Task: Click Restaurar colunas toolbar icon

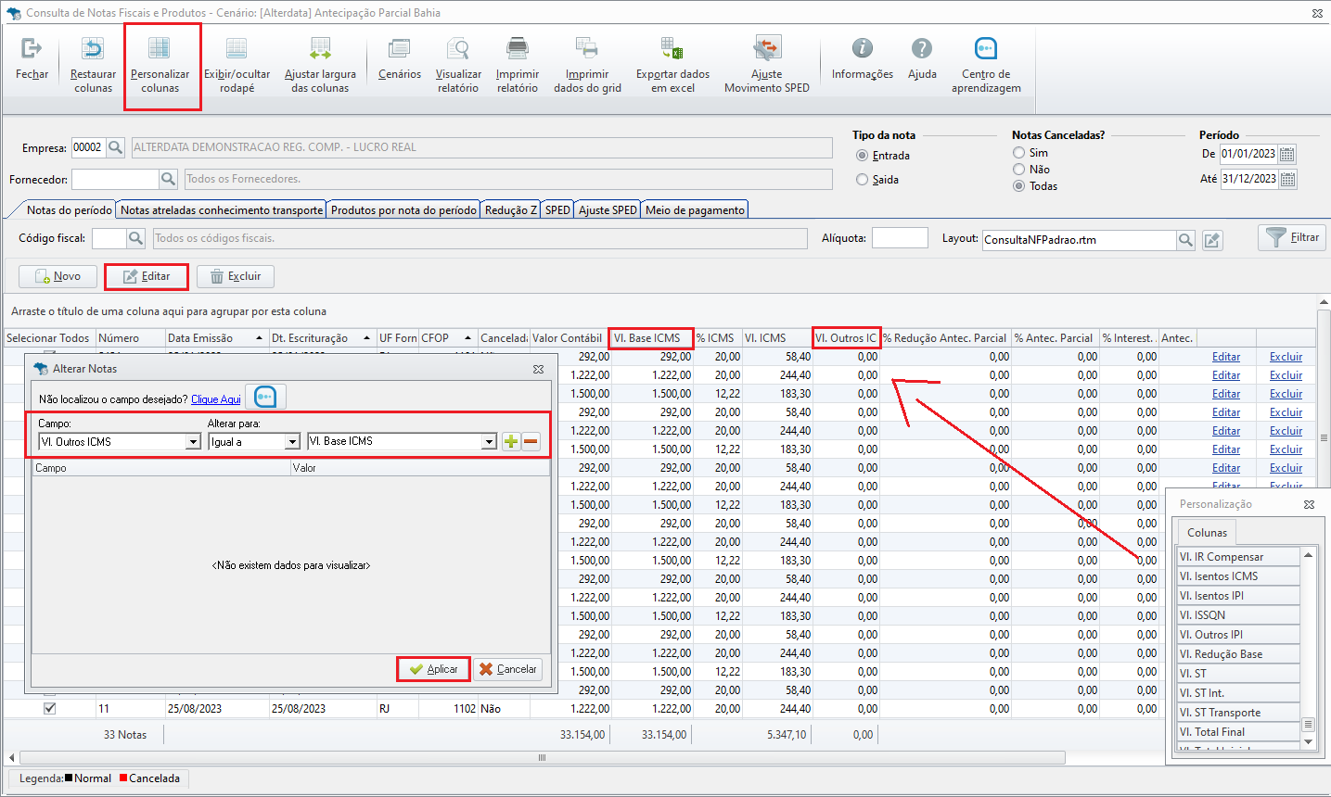Action: 93,65
